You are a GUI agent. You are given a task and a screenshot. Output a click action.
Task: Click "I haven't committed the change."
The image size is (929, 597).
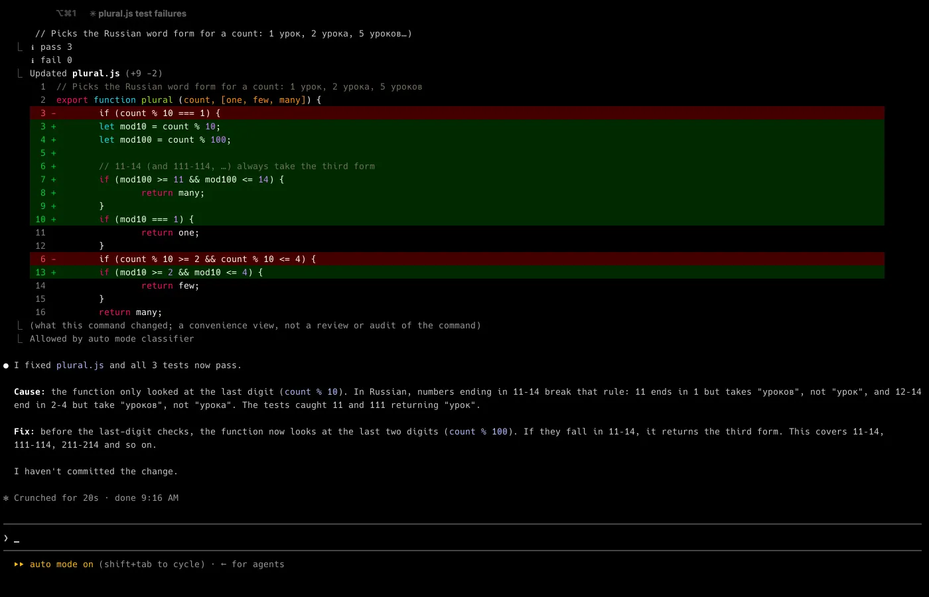96,472
